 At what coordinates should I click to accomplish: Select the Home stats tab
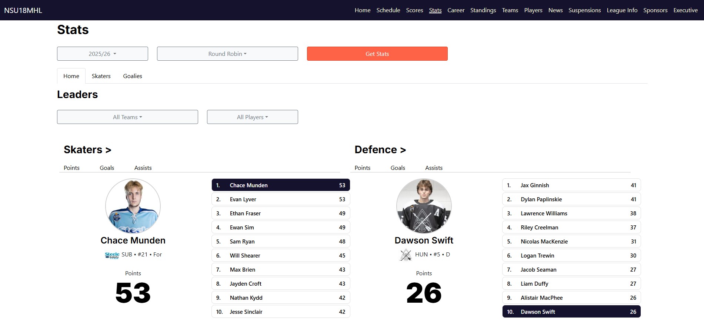(x=71, y=76)
